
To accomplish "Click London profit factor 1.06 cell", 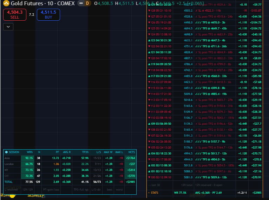I will 56,164.
